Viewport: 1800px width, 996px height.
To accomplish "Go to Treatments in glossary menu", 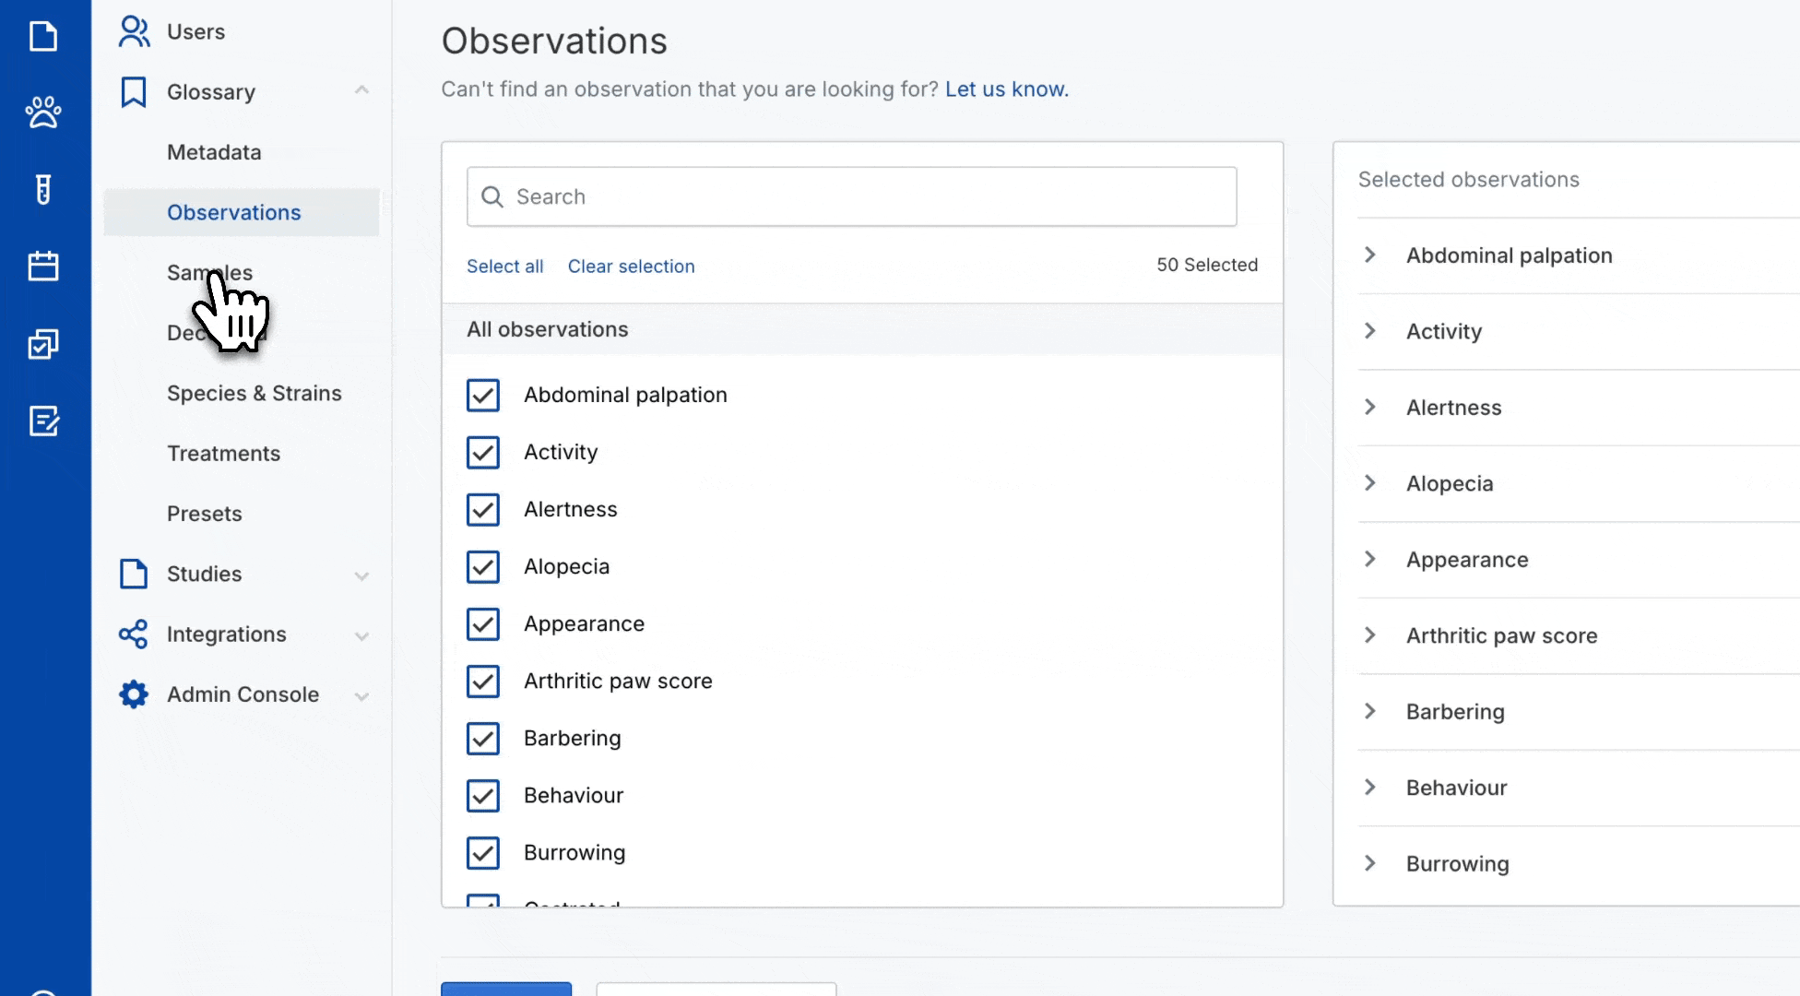I will click(x=223, y=454).
